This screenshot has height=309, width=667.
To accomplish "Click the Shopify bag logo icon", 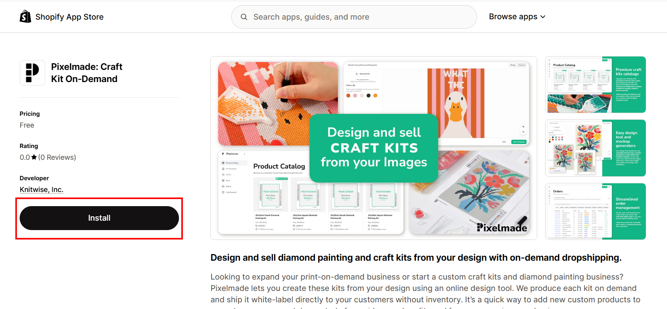I will [x=26, y=16].
